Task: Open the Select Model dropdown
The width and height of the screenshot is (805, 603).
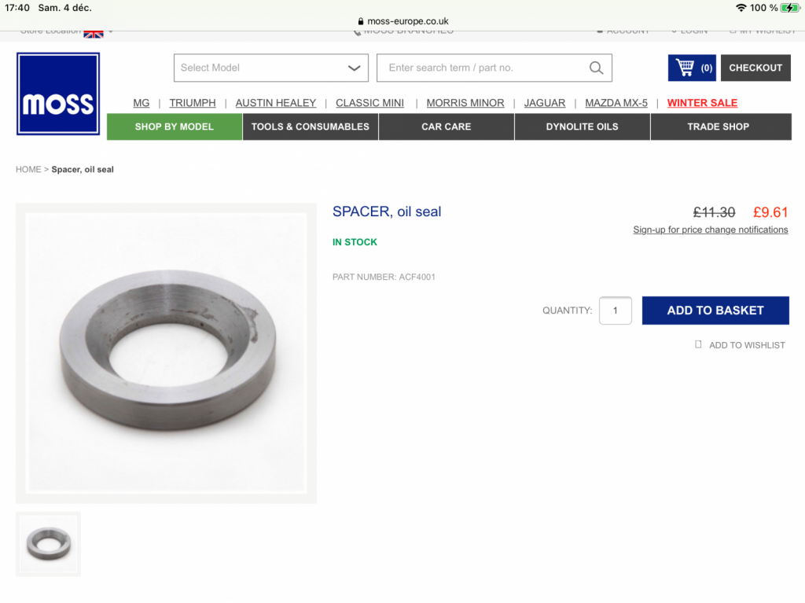Action: click(271, 68)
